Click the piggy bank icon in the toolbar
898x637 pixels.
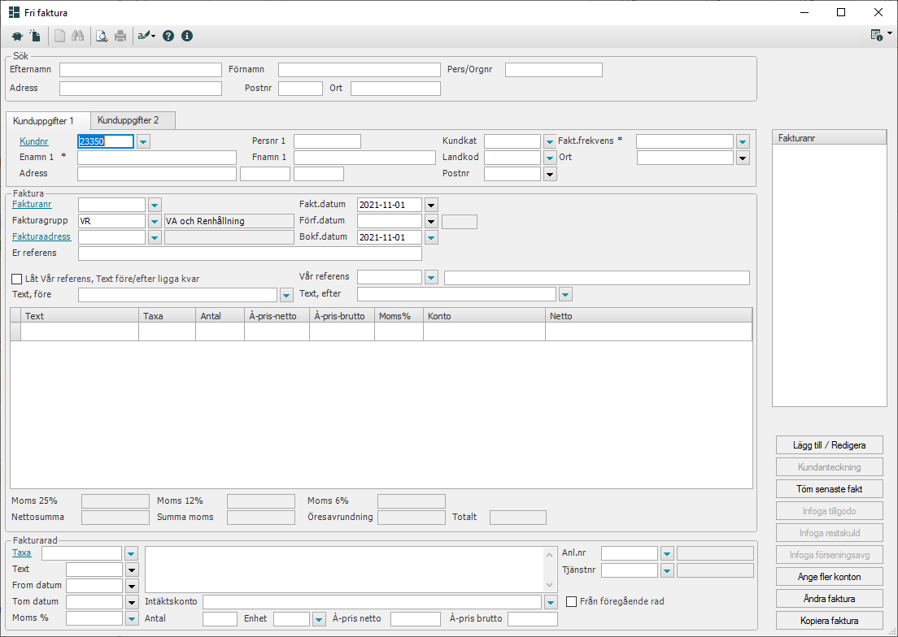pos(17,36)
